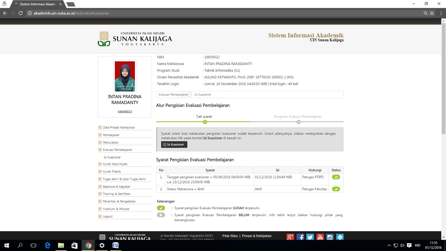This screenshot has height=251, width=446.
Task: Open Microsoft Word from the taskbar
Action: (115, 245)
